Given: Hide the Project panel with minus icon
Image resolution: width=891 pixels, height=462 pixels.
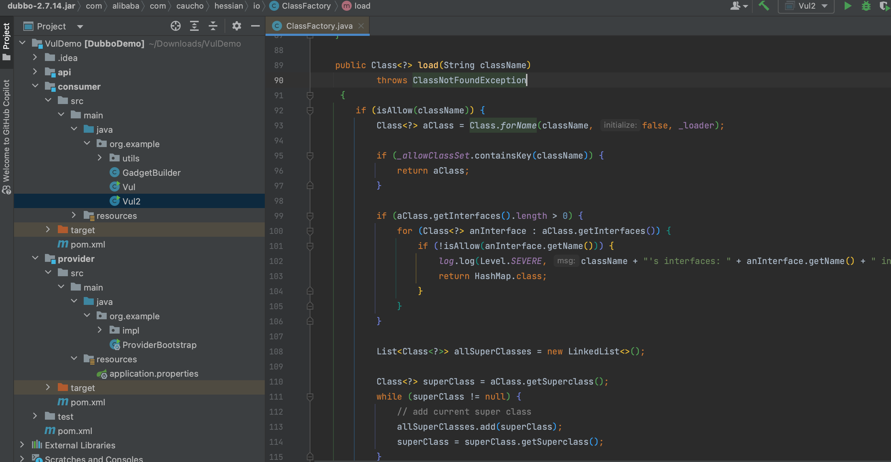Looking at the screenshot, I should coord(255,26).
